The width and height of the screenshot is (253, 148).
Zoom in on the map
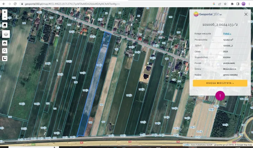tap(5, 12)
